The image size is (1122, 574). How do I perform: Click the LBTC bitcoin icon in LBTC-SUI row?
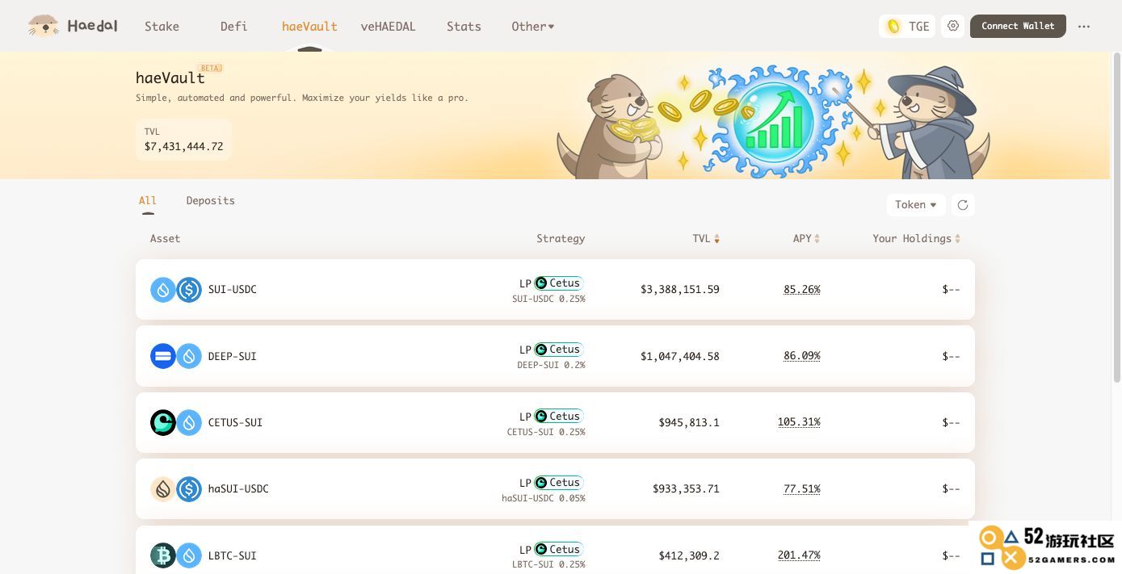pos(163,555)
